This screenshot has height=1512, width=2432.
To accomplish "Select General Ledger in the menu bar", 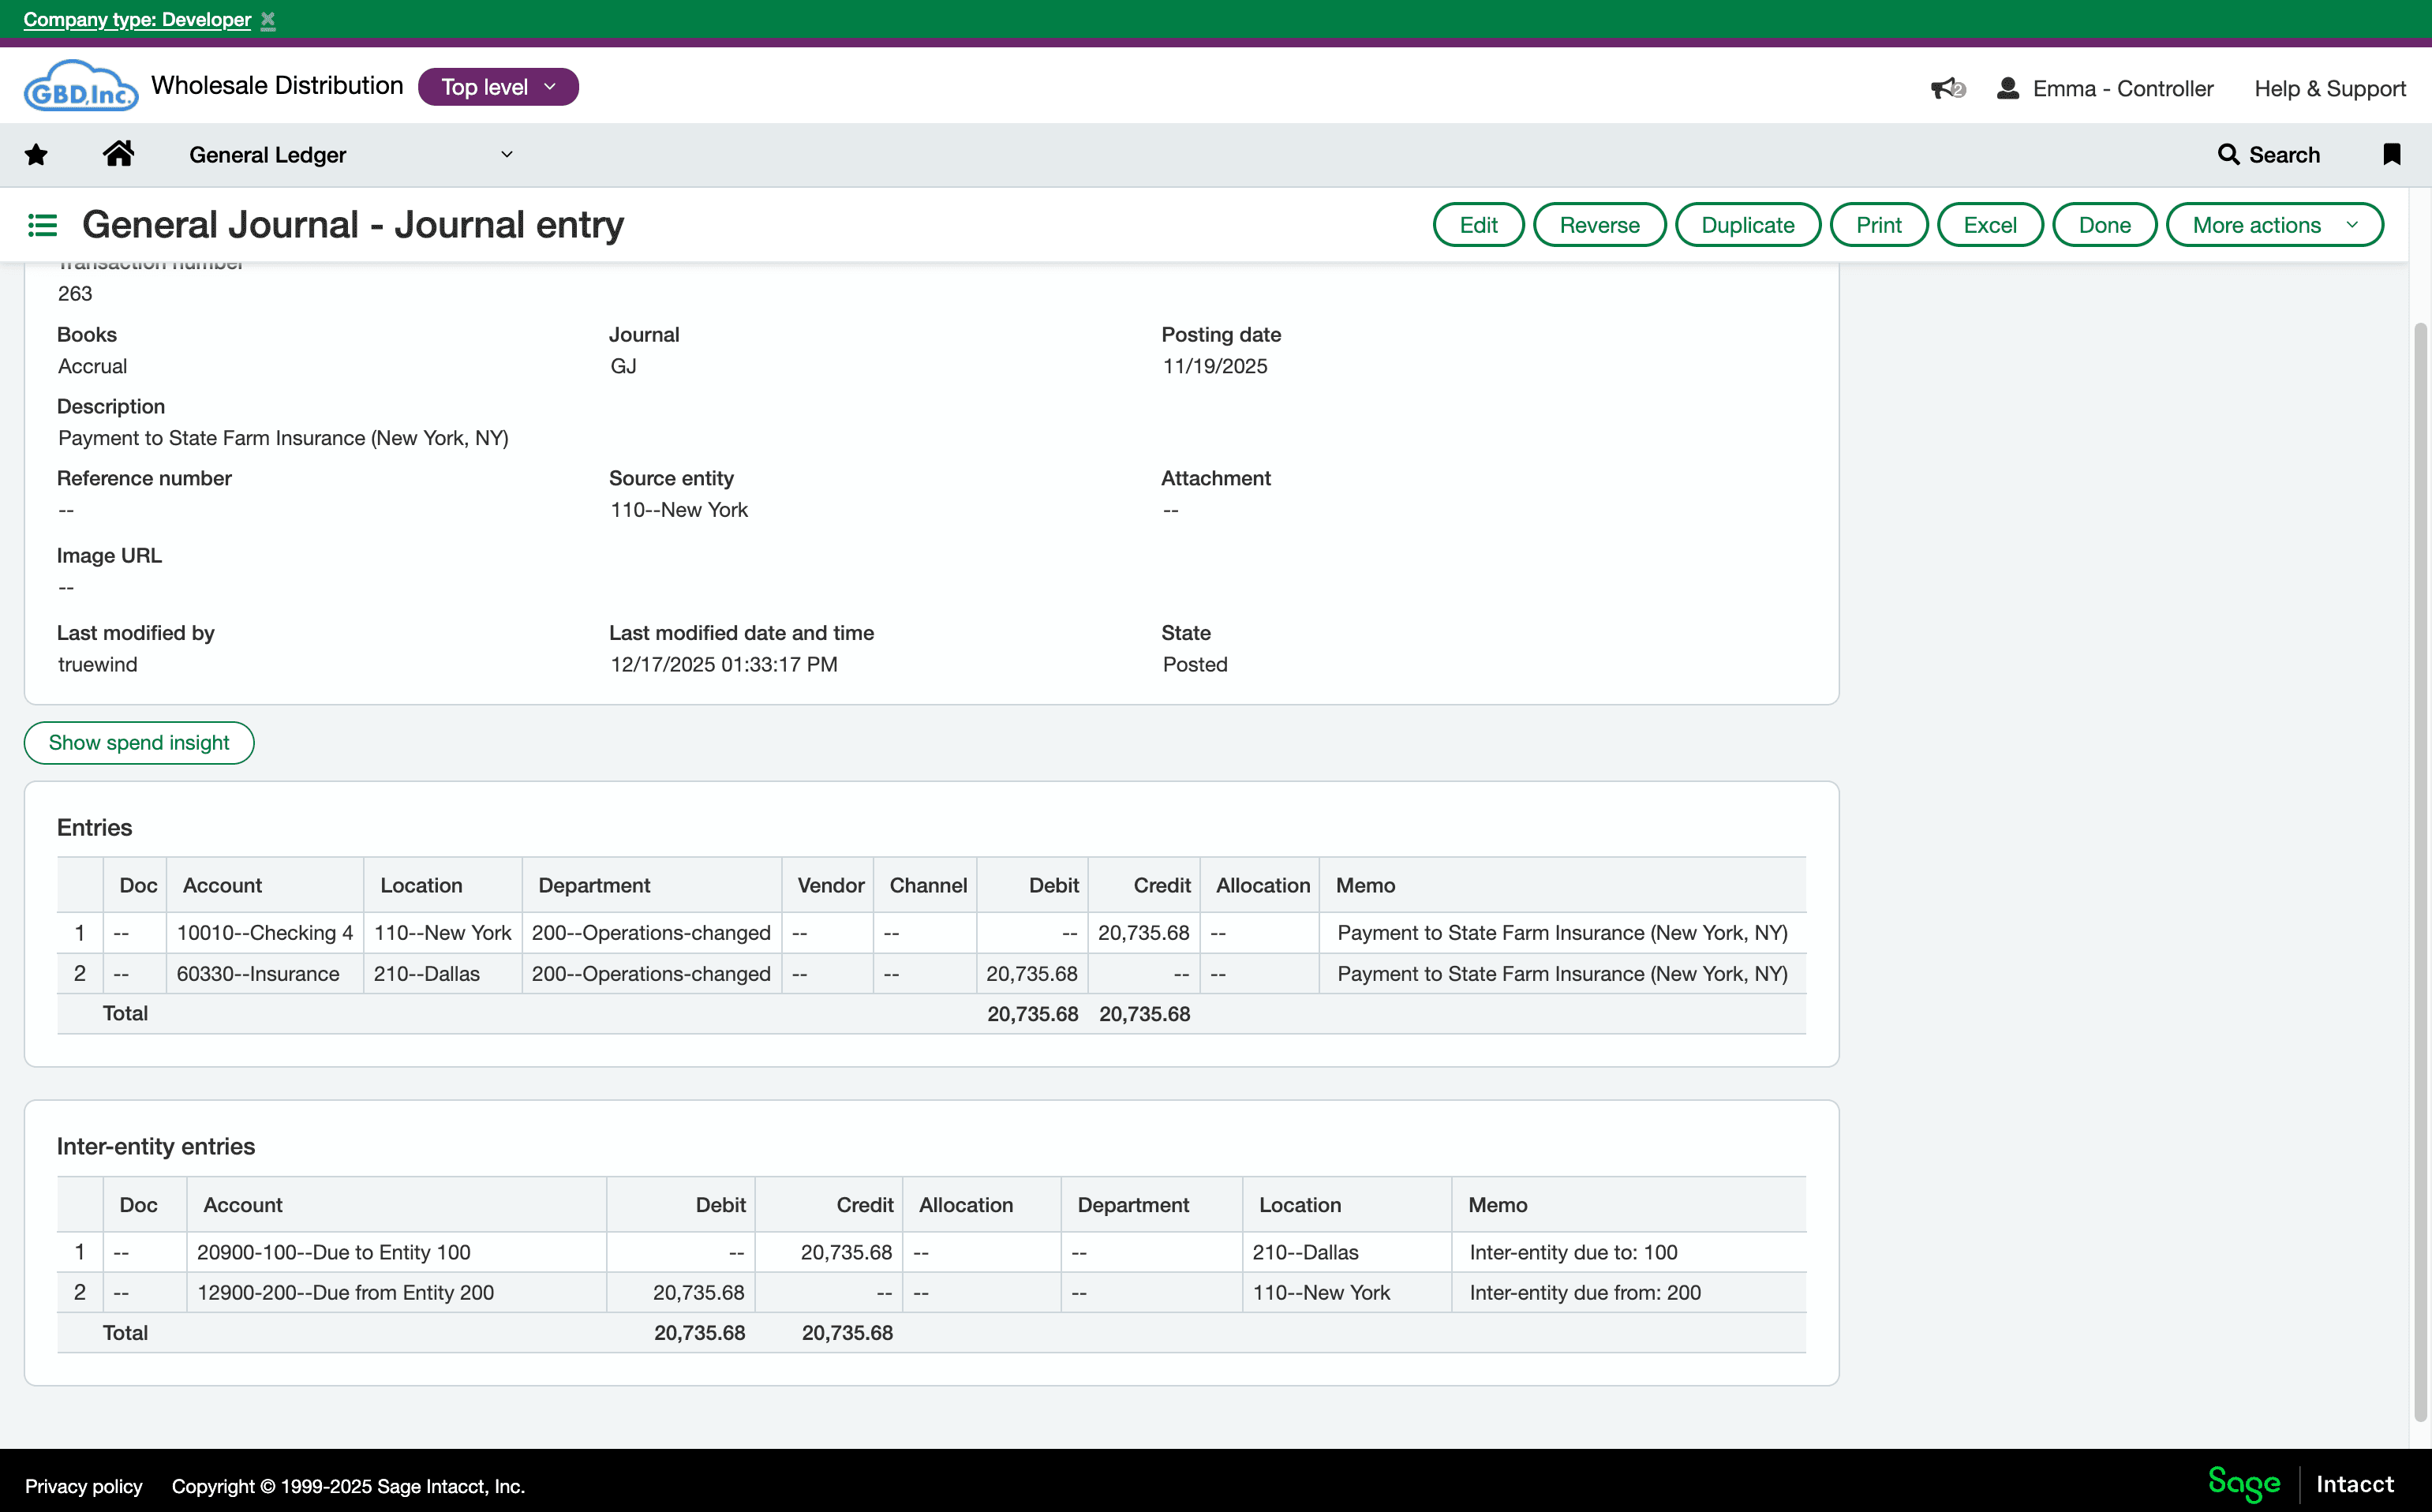I will click(266, 154).
